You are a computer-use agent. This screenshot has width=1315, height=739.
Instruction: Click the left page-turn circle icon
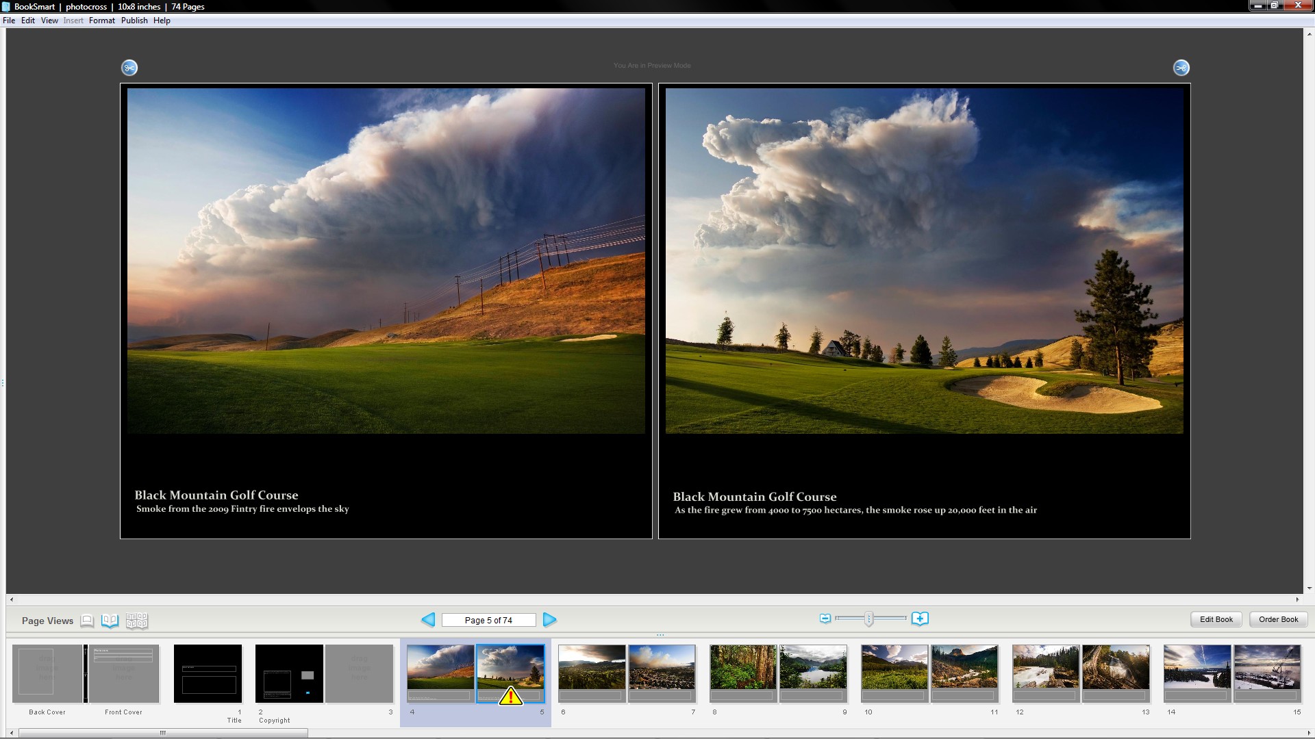[129, 68]
